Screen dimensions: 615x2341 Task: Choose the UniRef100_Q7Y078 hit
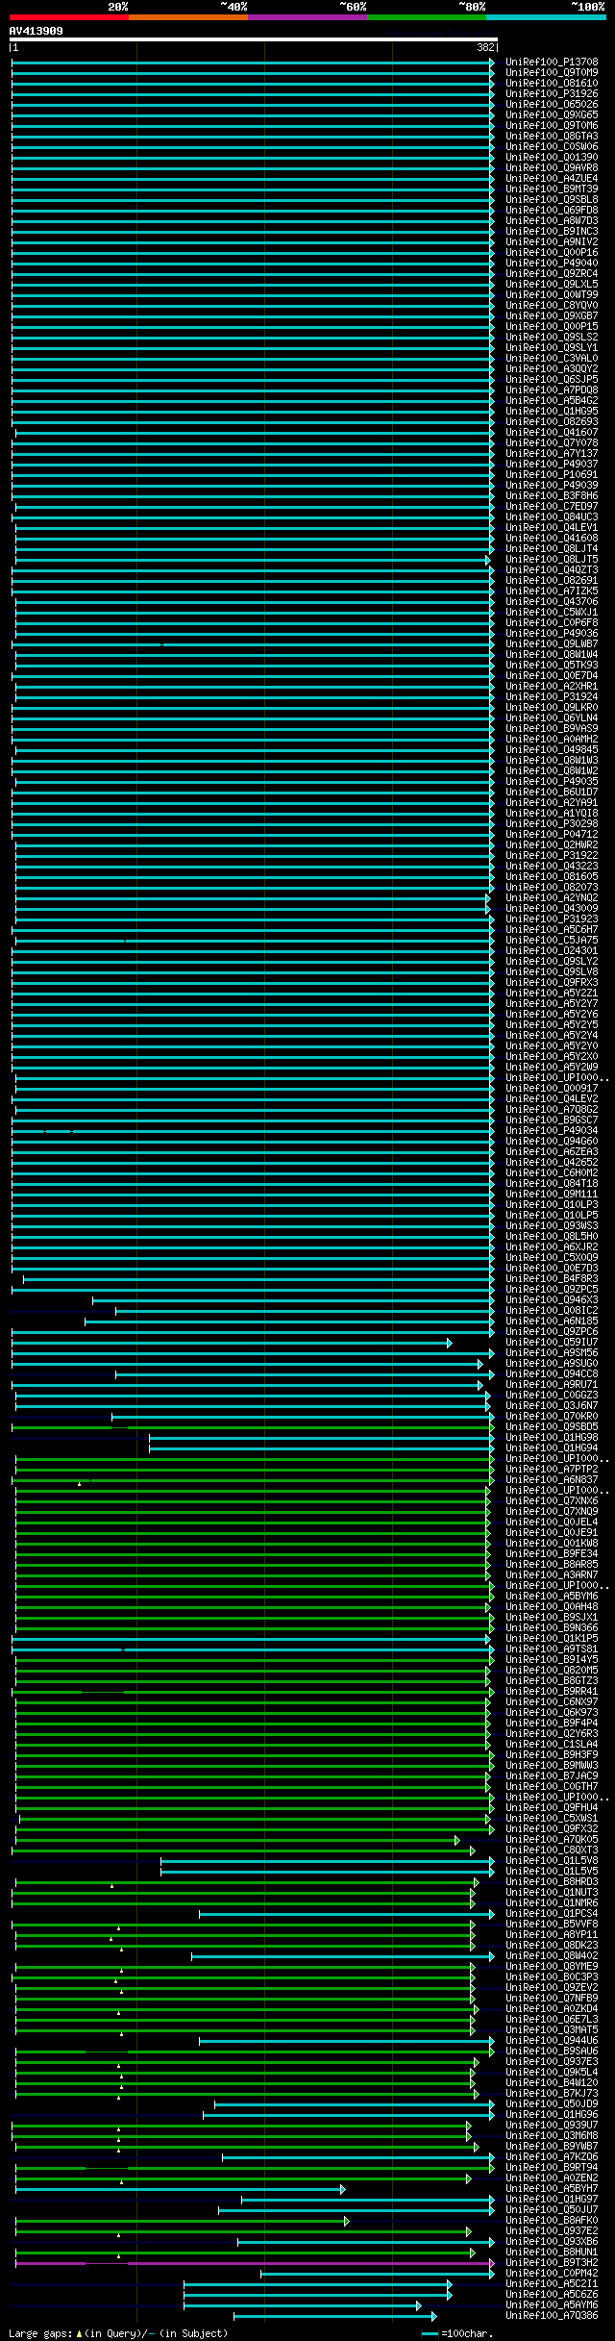pos(552,443)
